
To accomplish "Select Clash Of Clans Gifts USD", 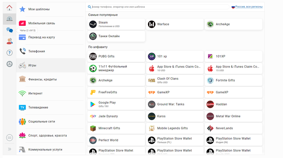I will 175,80.
